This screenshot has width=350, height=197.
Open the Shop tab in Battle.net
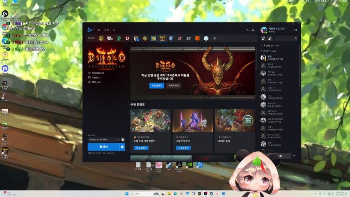tap(114, 30)
